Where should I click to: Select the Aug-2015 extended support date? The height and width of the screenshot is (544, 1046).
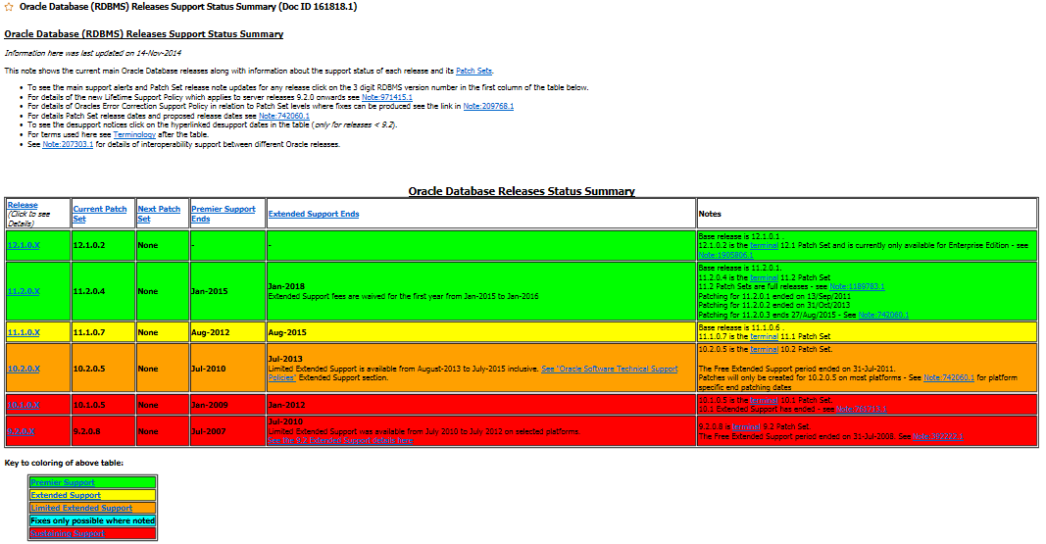point(287,332)
